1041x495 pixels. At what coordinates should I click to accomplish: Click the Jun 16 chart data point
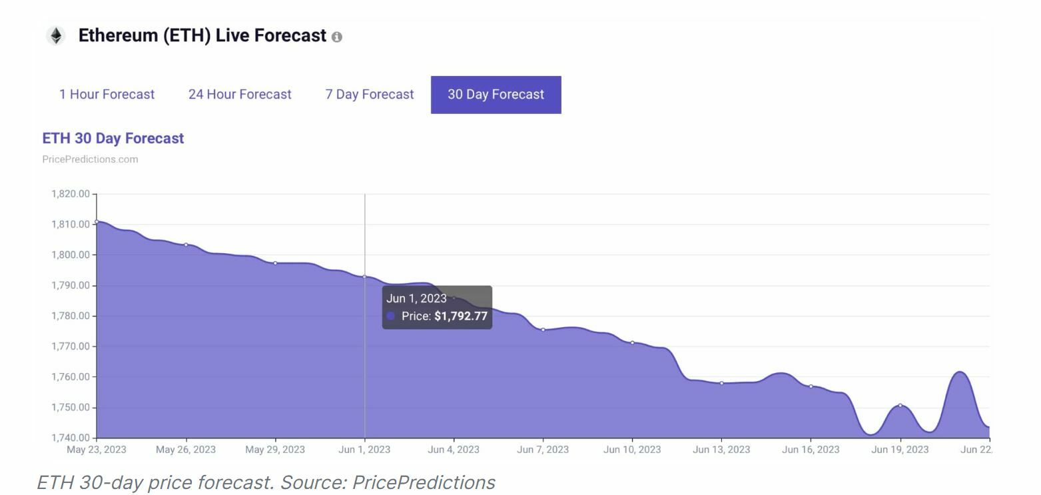tap(811, 386)
